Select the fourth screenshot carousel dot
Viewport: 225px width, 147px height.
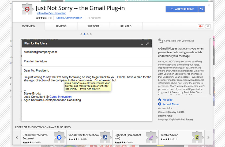91,34
